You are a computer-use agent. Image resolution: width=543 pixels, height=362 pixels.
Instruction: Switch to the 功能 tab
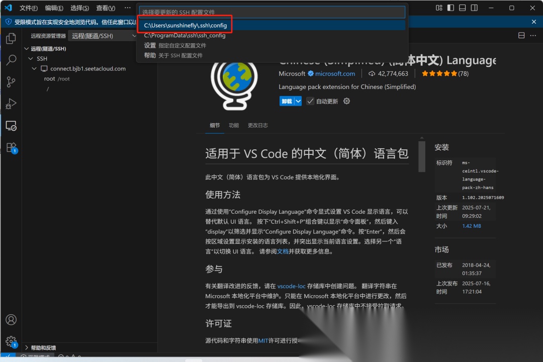coord(234,125)
